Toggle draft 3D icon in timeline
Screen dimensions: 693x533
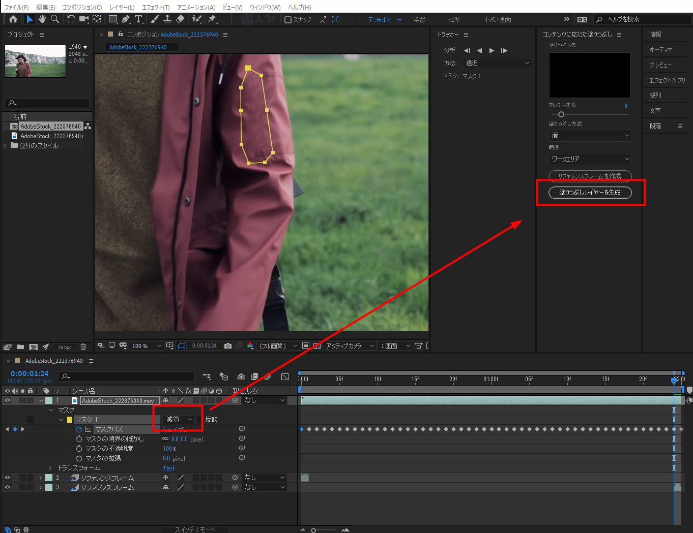pyautogui.click(x=224, y=377)
